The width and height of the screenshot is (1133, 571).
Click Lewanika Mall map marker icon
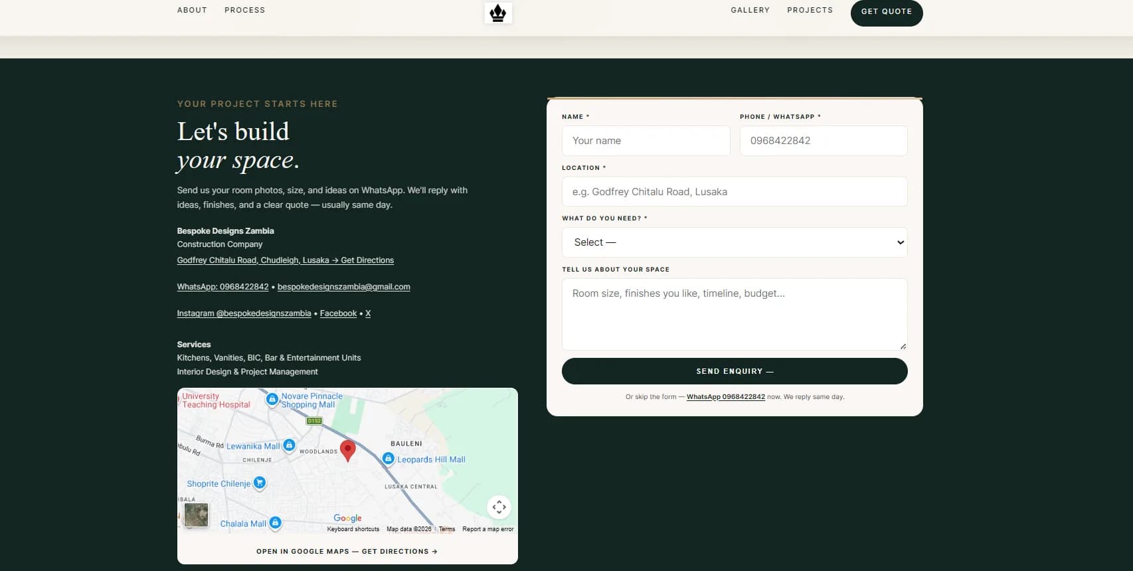pyautogui.click(x=289, y=445)
